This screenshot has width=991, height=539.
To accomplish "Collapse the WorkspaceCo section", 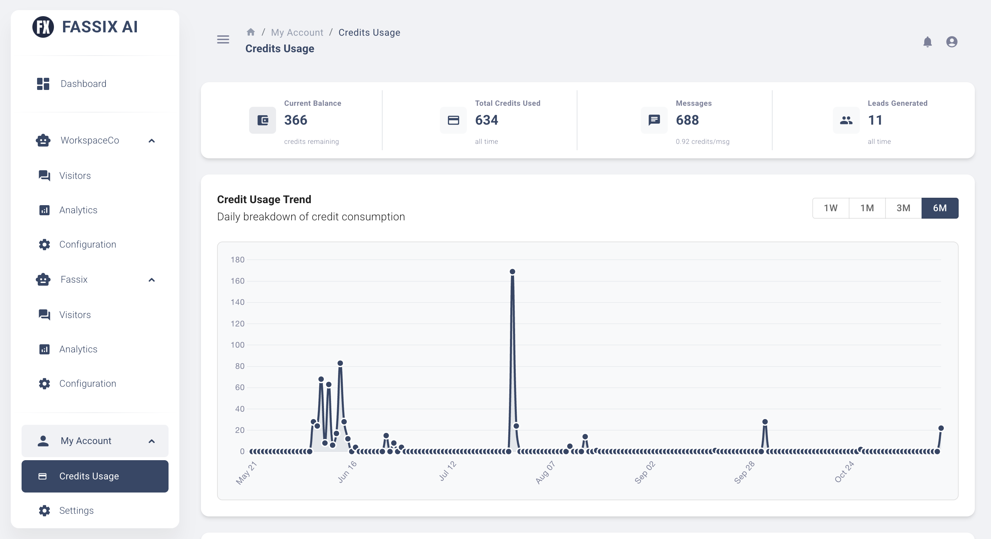I will pos(152,141).
